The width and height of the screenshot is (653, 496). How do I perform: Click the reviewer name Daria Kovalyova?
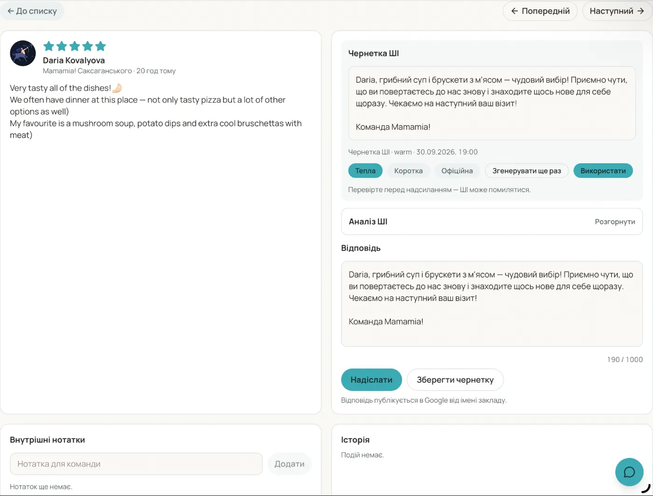click(x=74, y=60)
